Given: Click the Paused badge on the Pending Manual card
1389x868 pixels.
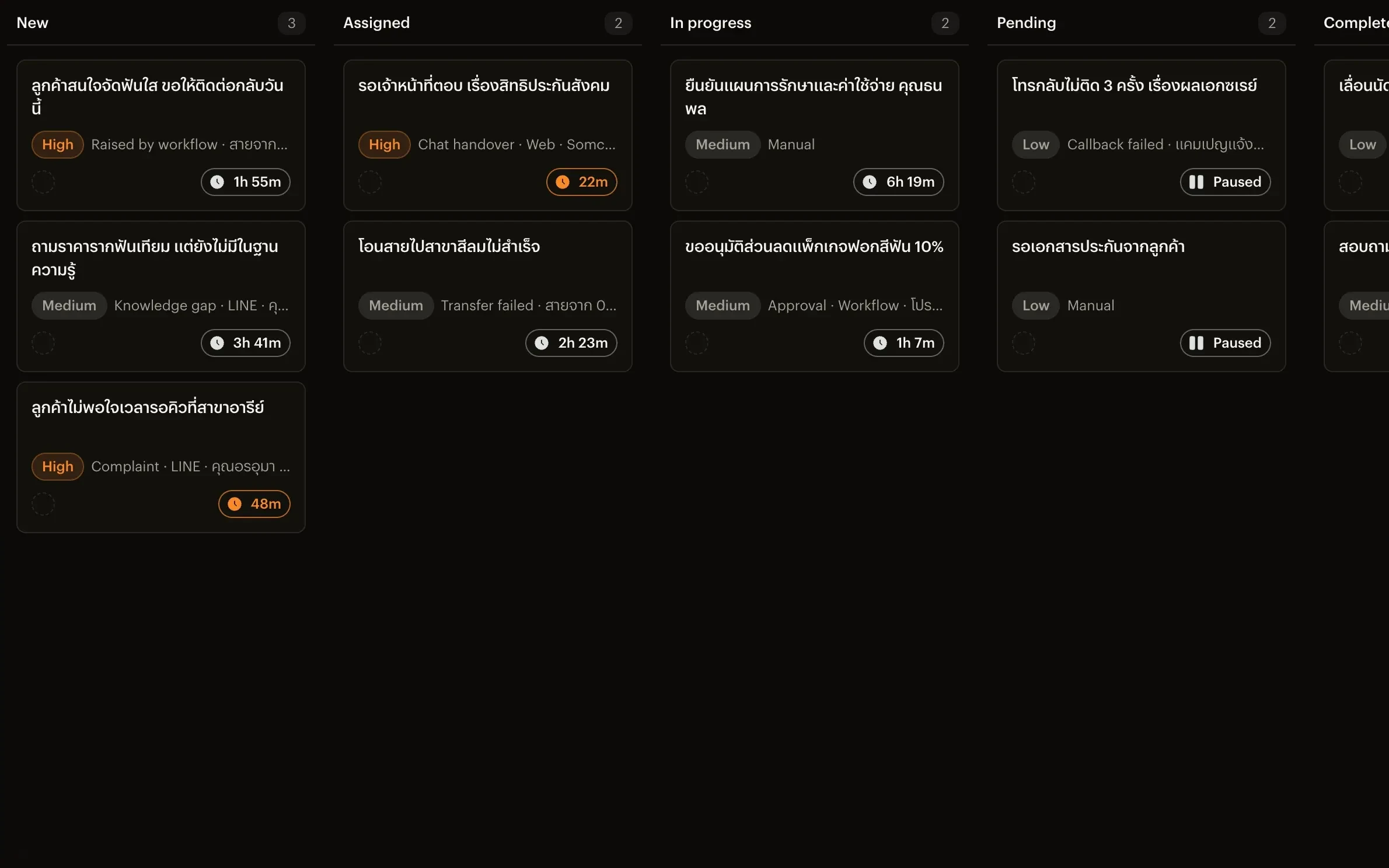Looking at the screenshot, I should [x=1226, y=343].
